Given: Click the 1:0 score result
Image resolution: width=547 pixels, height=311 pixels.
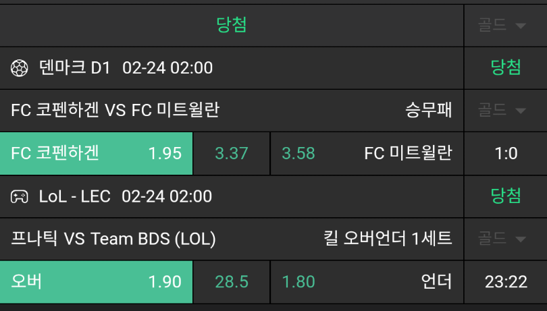Looking at the screenshot, I should 506,153.
